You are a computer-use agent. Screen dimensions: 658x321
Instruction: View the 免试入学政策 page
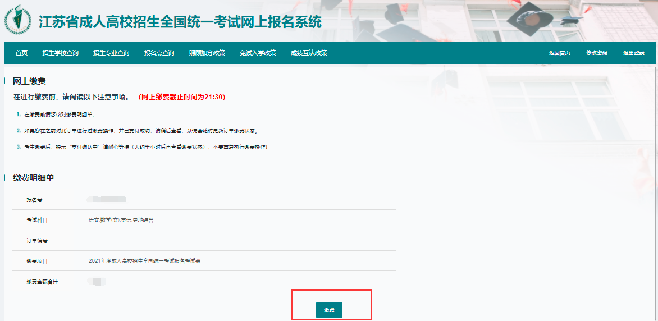tap(258, 53)
